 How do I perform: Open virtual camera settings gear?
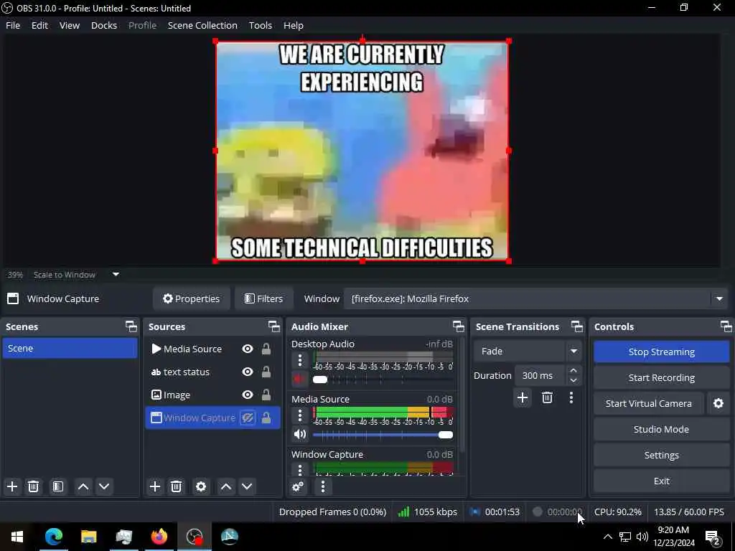(x=718, y=403)
